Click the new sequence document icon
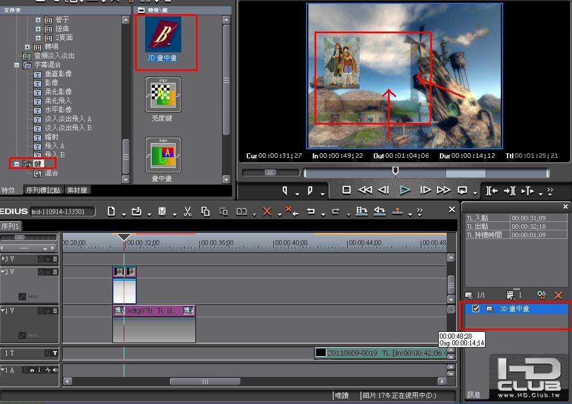The image size is (572, 404). tap(111, 211)
